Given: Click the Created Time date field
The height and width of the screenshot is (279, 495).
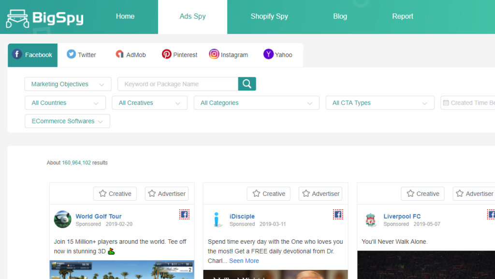Looking at the screenshot, I should [x=468, y=103].
